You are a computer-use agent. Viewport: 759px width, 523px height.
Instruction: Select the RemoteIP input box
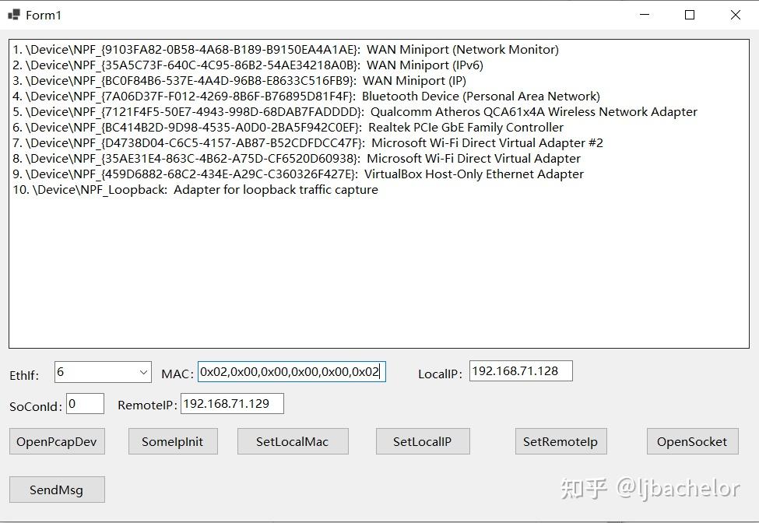pos(231,403)
